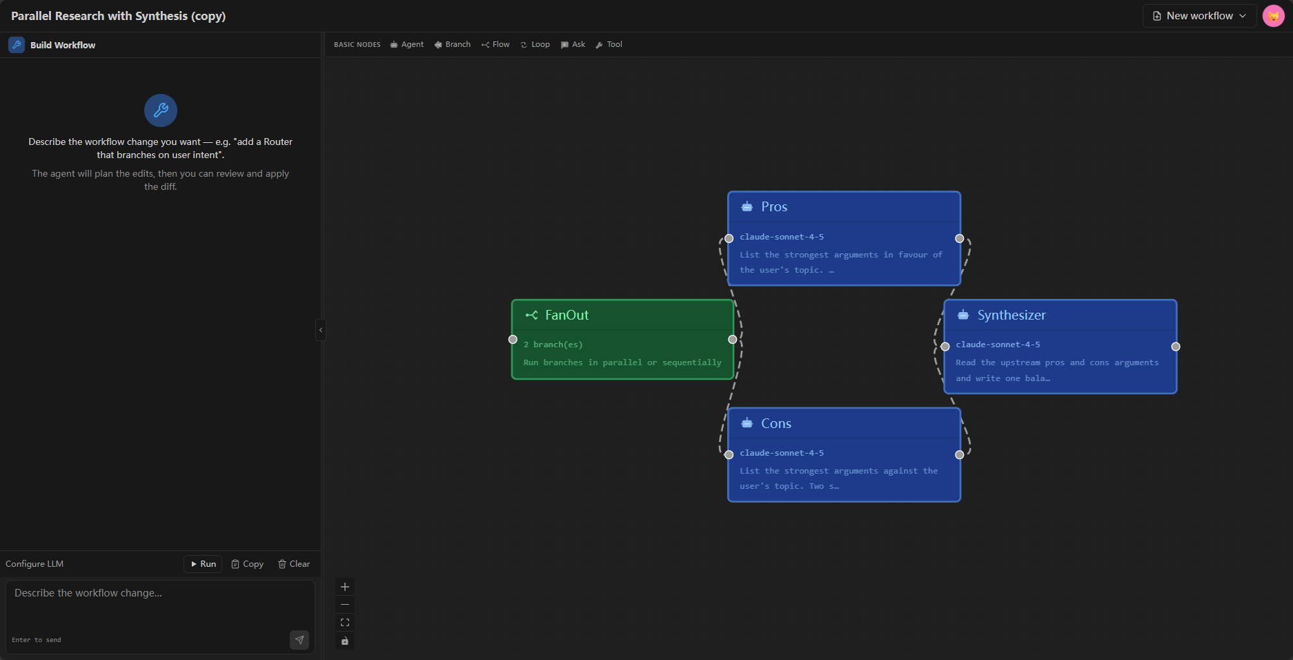
Task: Open the user avatar menu
Action: (1274, 16)
